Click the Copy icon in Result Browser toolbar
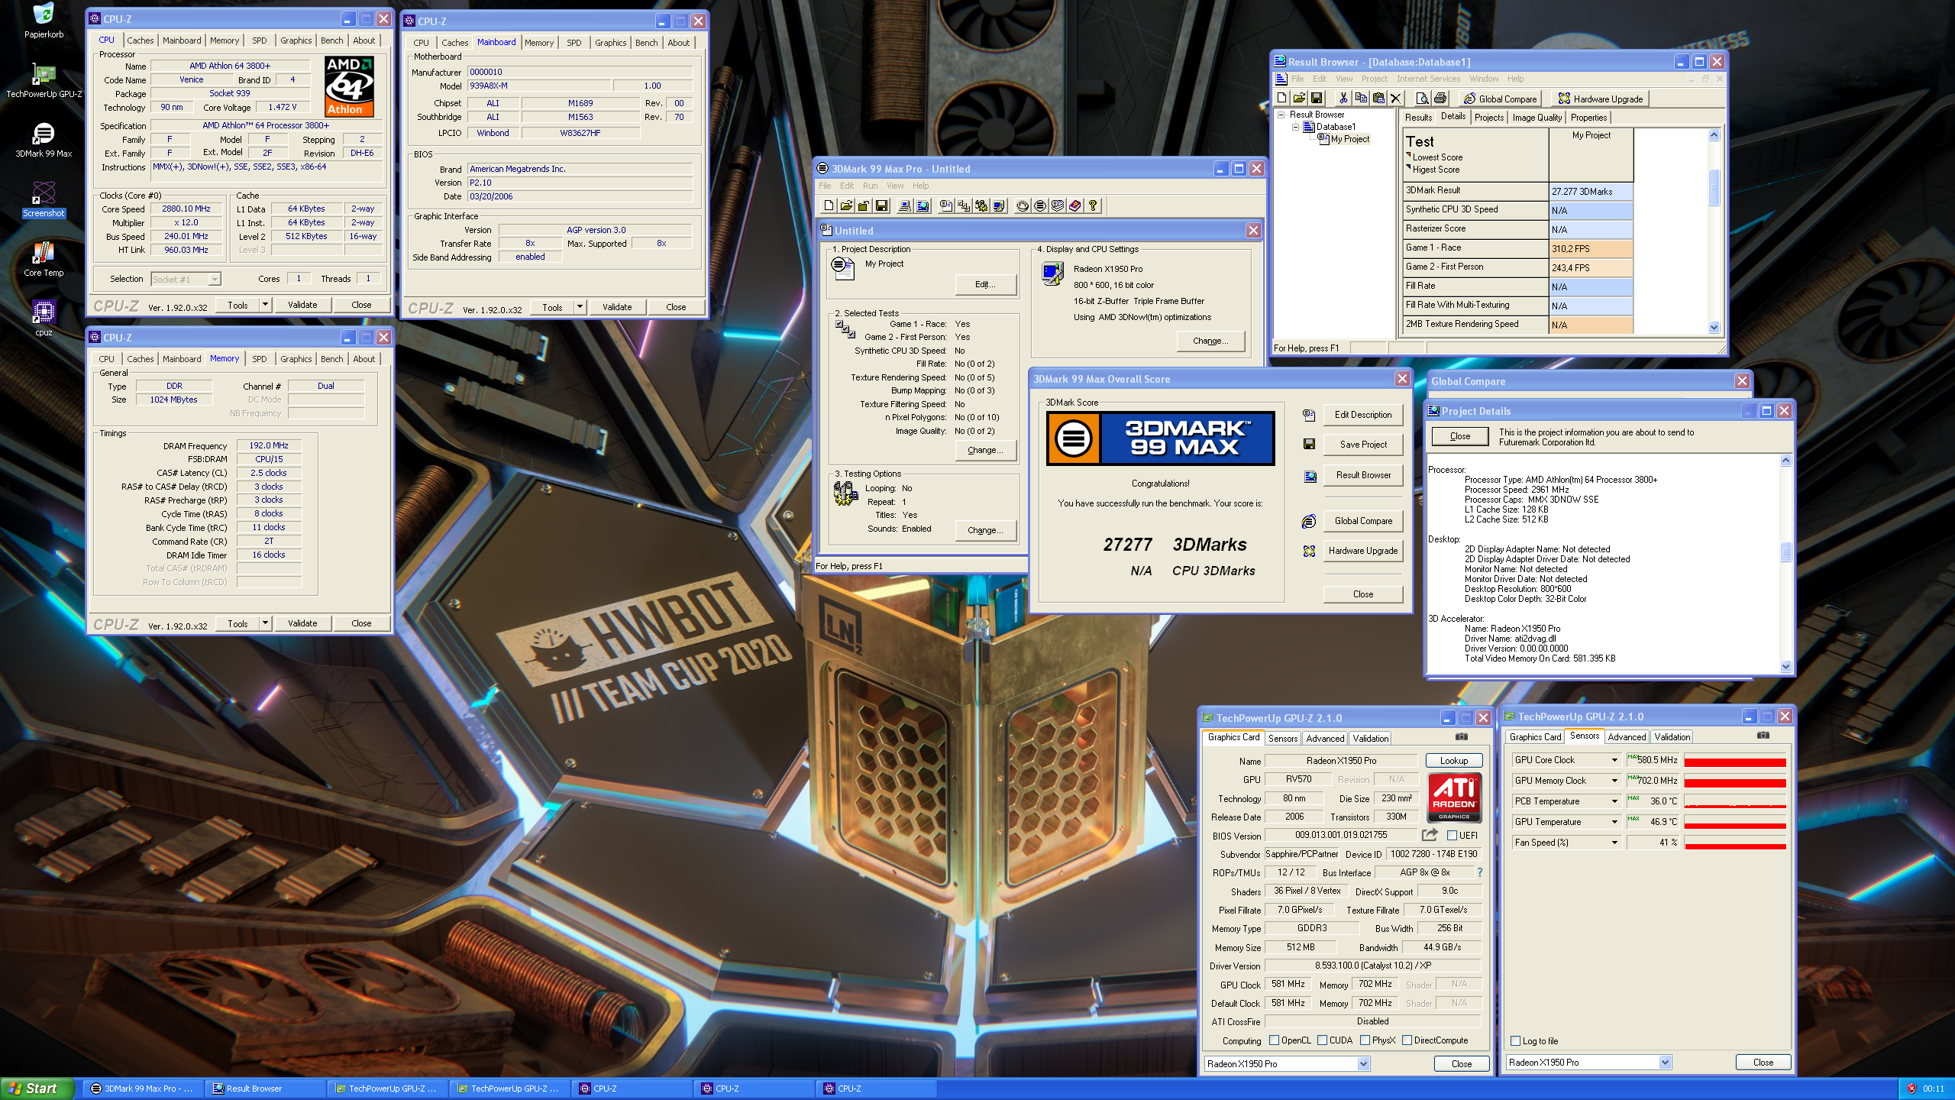Viewport: 1955px width, 1100px height. (x=1360, y=98)
